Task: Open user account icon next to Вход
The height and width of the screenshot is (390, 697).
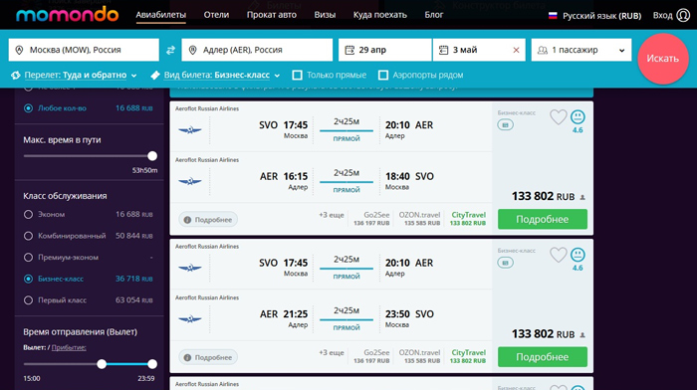Action: [683, 15]
